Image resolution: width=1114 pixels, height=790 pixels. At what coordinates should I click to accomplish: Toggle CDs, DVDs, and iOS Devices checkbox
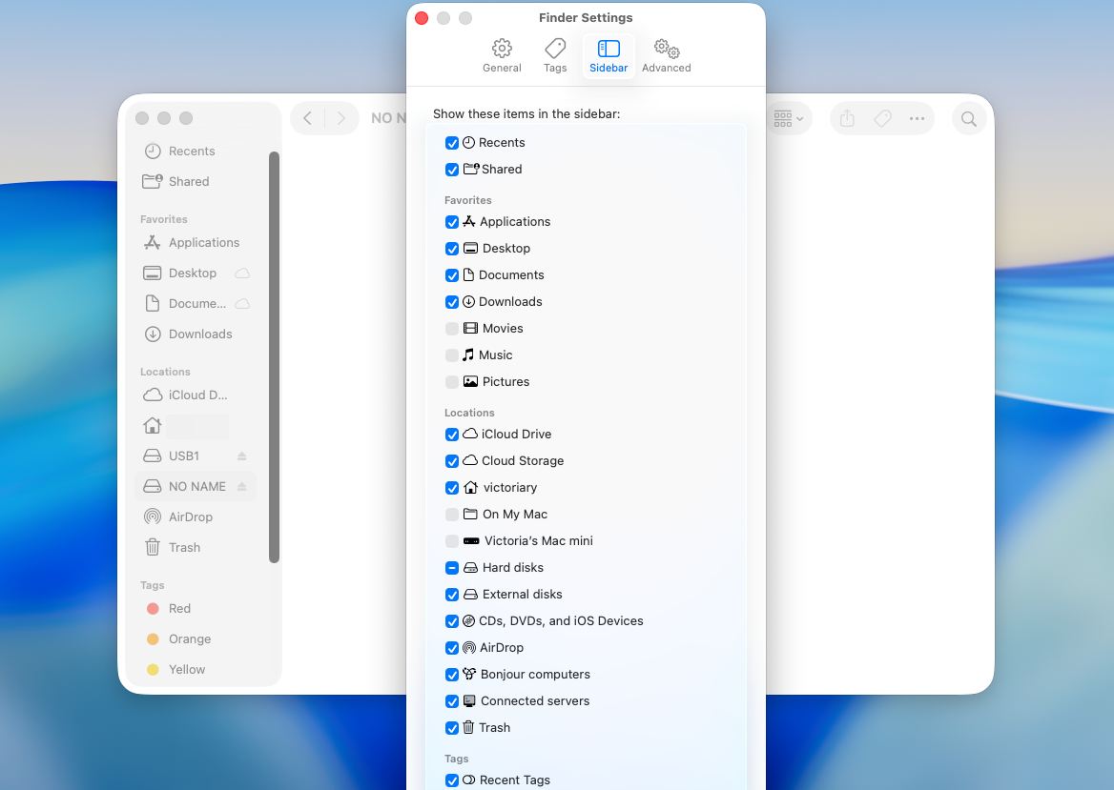[452, 621]
